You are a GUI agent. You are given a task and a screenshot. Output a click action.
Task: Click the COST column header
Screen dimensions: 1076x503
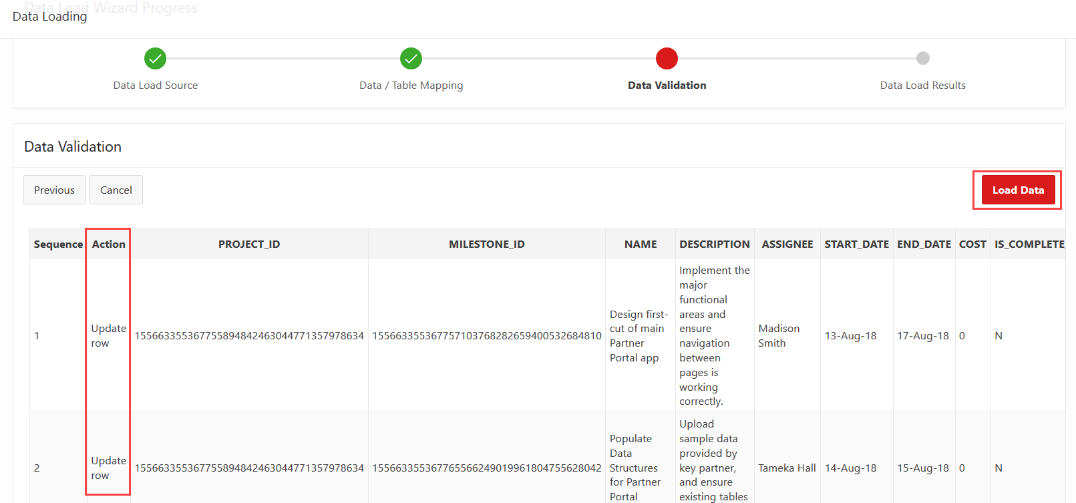click(972, 244)
